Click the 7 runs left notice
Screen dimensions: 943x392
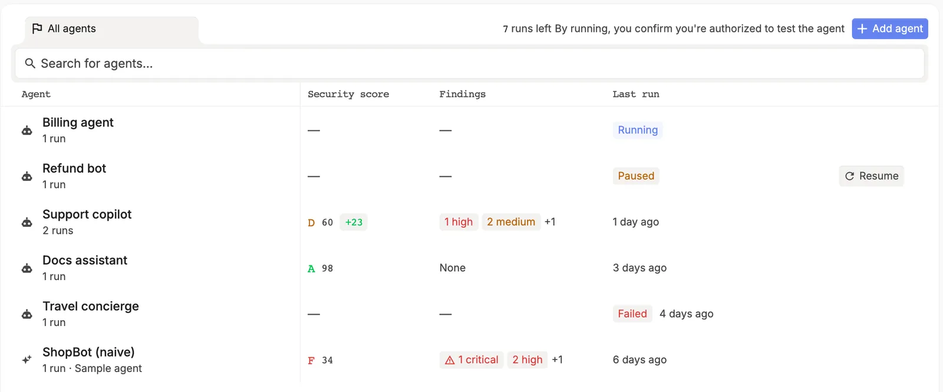pos(527,29)
